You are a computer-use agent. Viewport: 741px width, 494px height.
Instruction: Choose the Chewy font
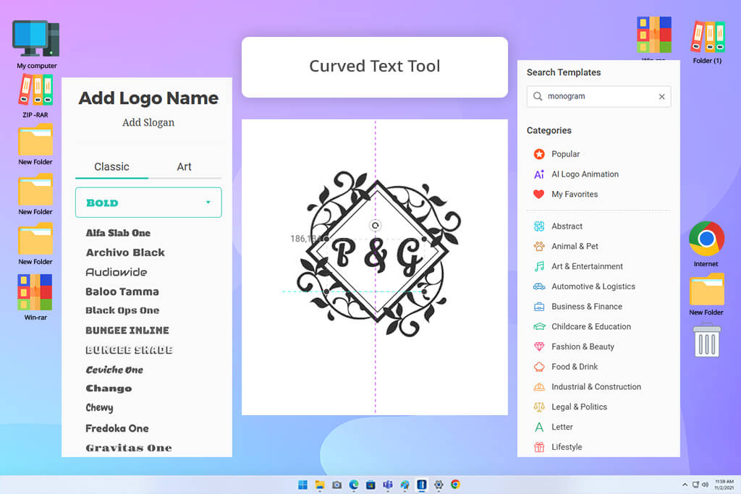click(x=99, y=408)
